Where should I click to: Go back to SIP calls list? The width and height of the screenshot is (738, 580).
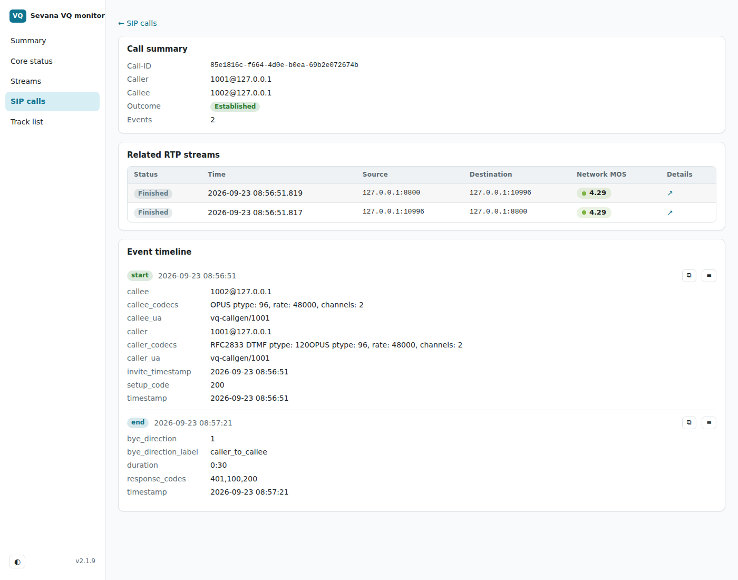coord(138,23)
